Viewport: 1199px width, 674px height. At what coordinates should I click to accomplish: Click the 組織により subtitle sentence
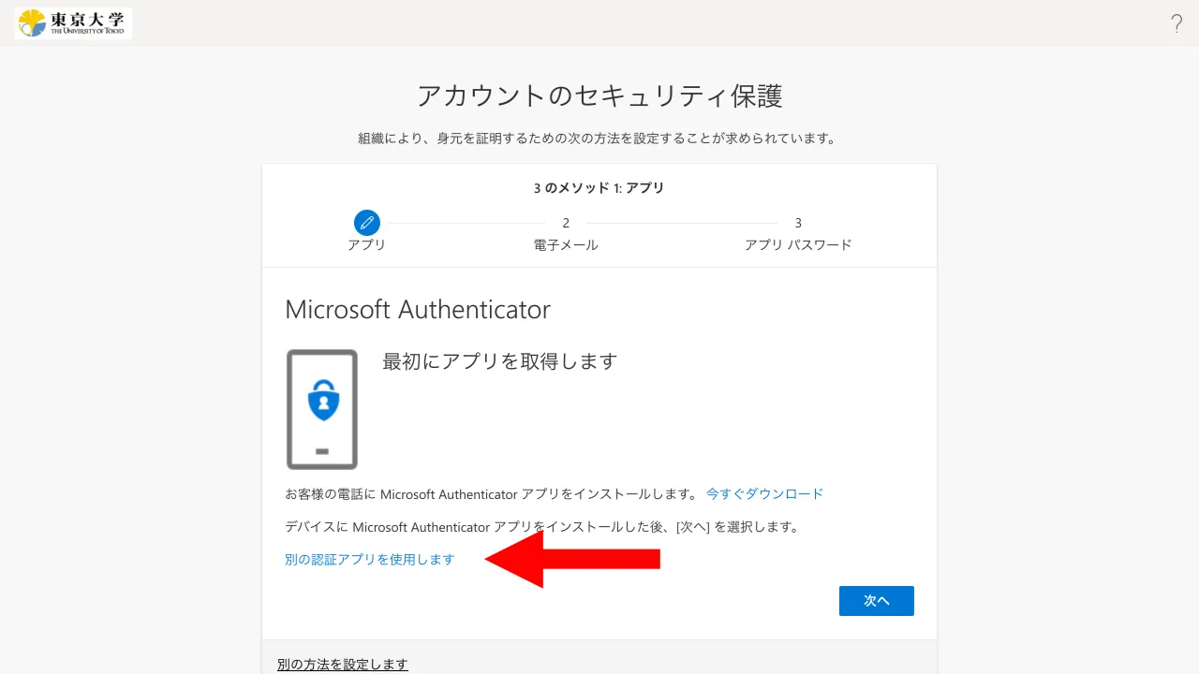pyautogui.click(x=597, y=139)
